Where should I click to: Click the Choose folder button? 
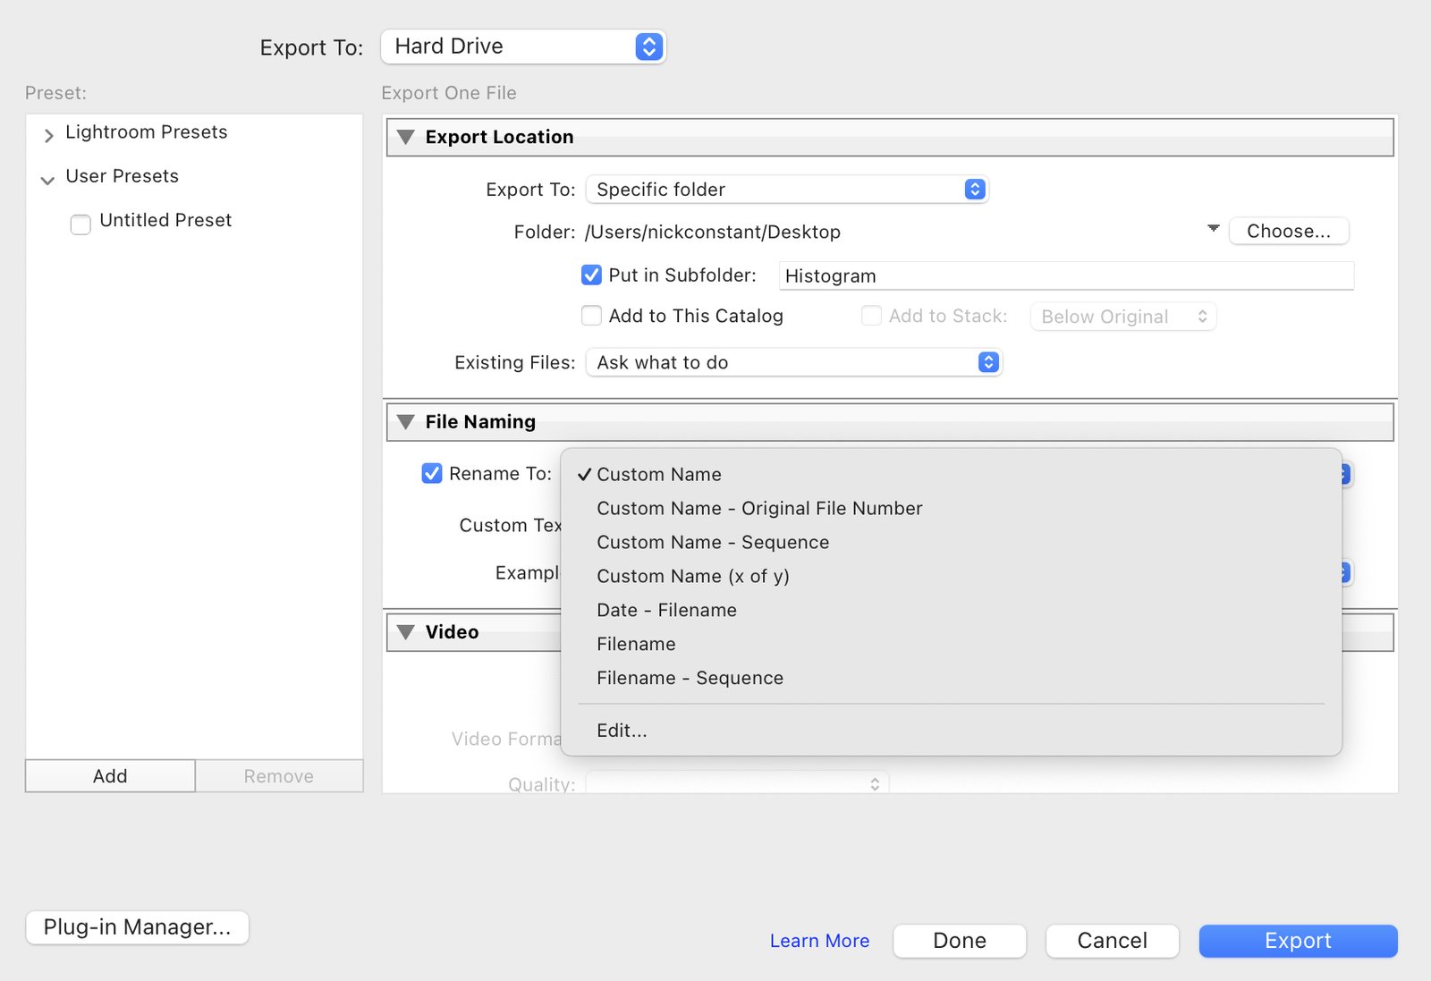1289,230
